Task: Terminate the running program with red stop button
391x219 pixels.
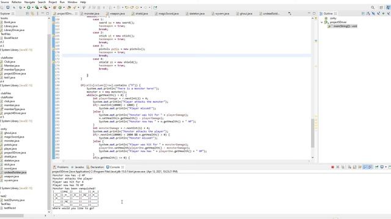Action: coord(332,167)
